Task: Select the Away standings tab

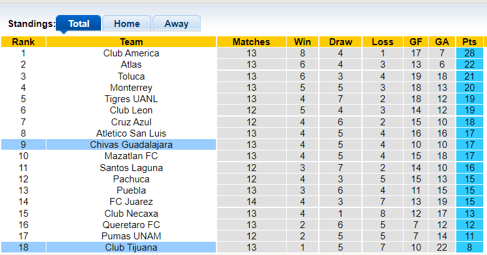Action: point(176,24)
